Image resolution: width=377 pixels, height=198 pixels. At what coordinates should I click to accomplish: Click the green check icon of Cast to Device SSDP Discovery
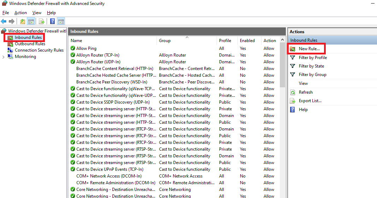pos(73,102)
